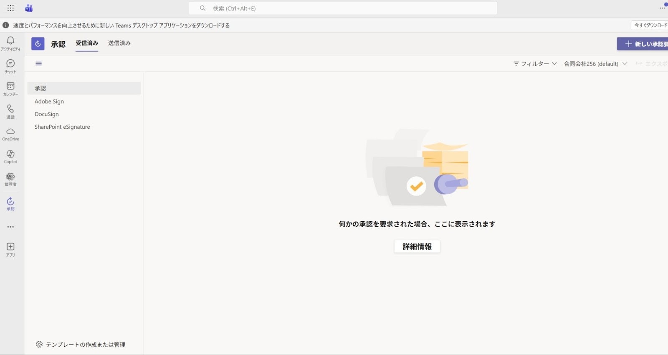The width and height of the screenshot is (668, 355).
Task: Click the 詳細情報 button
Action: point(417,247)
